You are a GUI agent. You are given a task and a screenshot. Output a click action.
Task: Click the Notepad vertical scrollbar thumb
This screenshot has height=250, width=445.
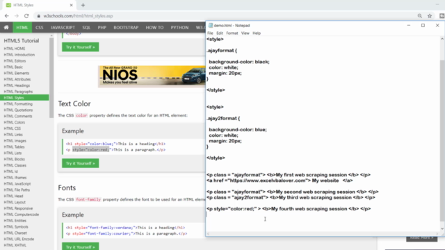pos(442,140)
